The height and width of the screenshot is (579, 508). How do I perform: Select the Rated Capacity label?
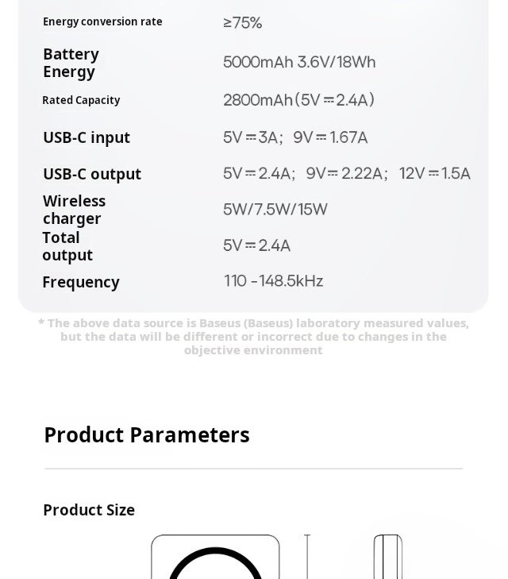coord(81,100)
